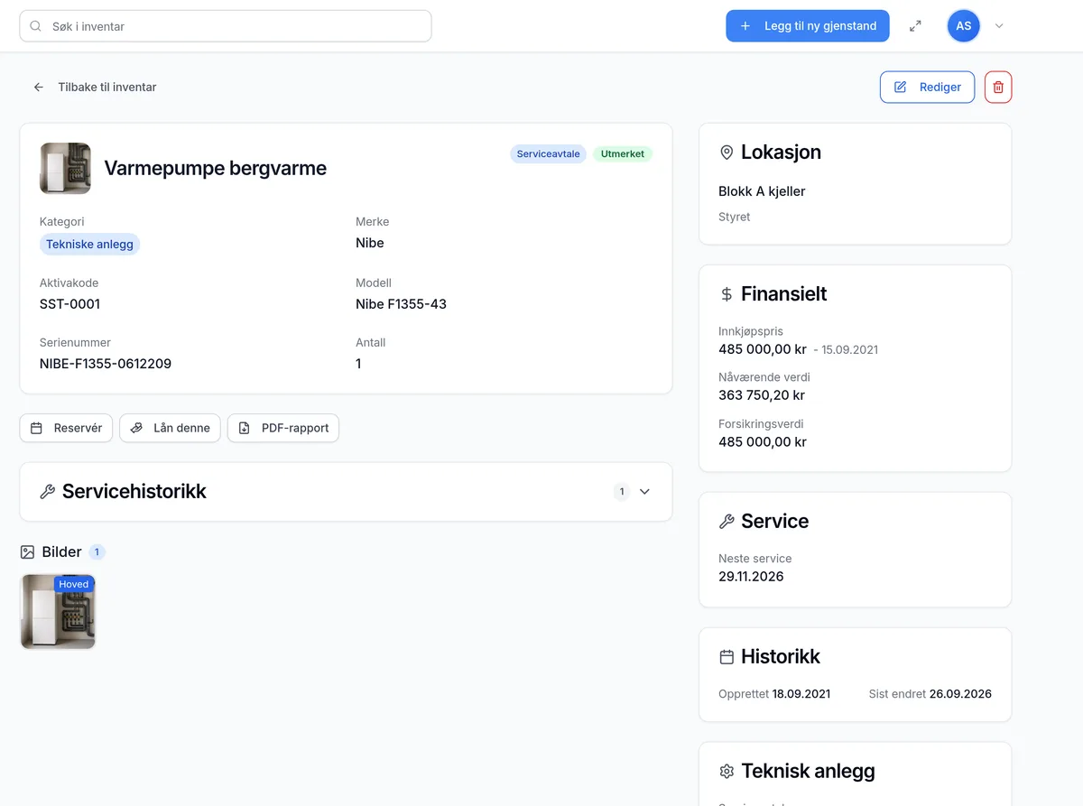The height and width of the screenshot is (806, 1083).
Task: Click the Service card wrench icon
Action: click(x=727, y=522)
